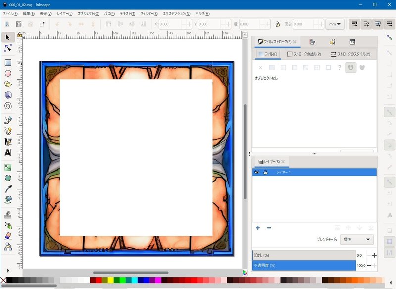This screenshot has height=289, width=396.
Task: Click the X position input field
Action: 170,24
